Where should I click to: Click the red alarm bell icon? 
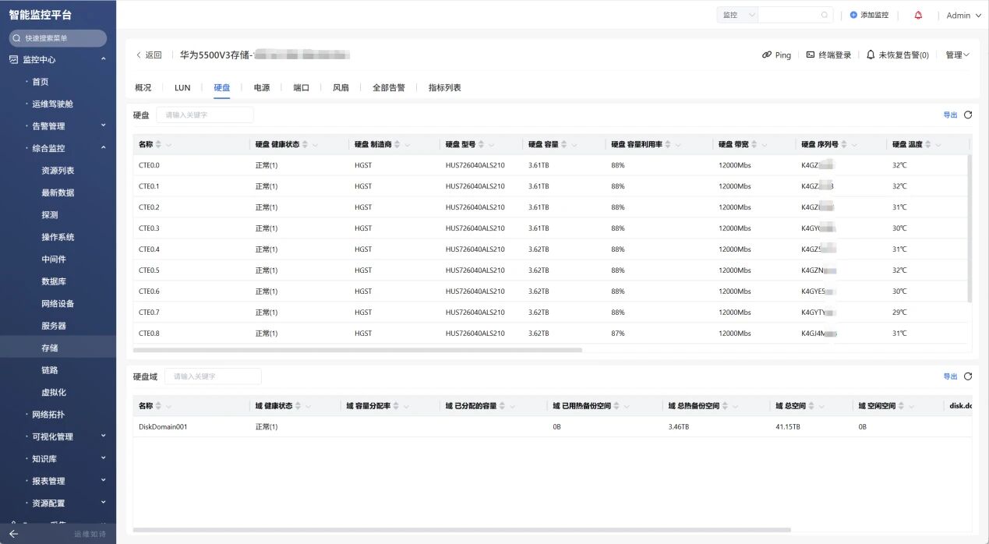(x=918, y=15)
